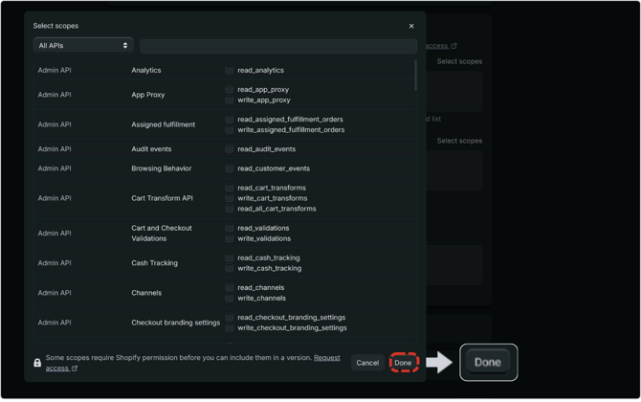Enable the read_analytics scope checkbox

tap(230, 71)
